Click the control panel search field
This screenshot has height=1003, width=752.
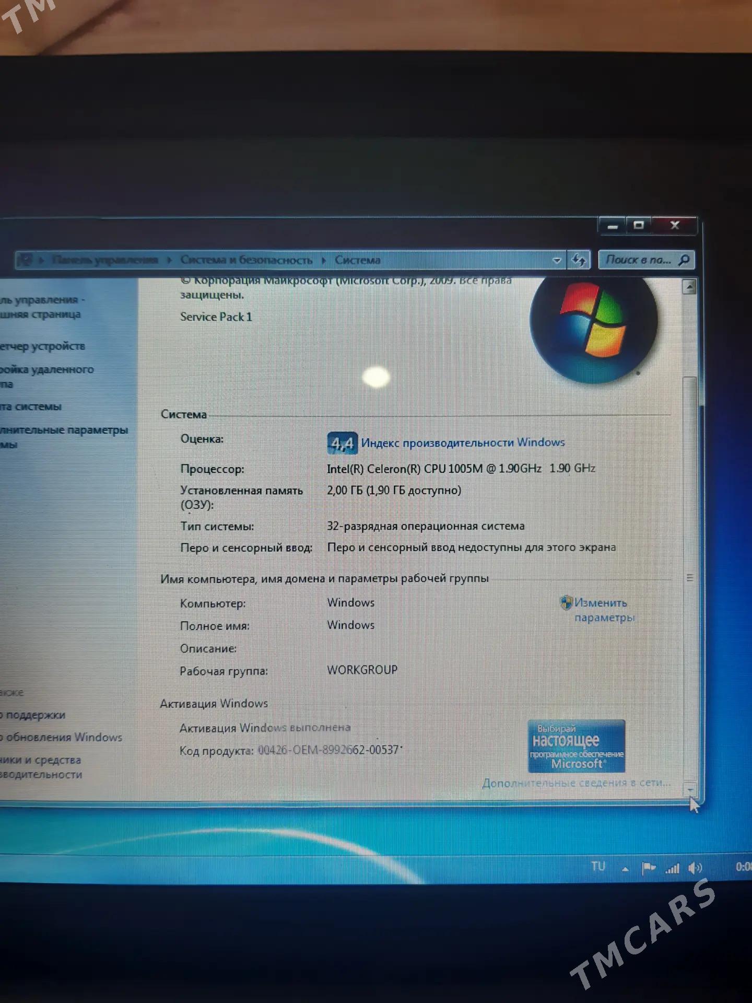point(638,260)
